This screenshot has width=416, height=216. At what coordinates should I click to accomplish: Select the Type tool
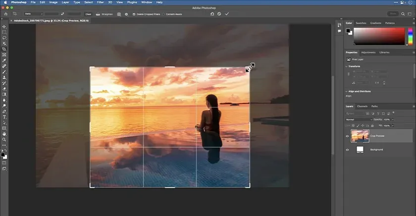click(4, 116)
